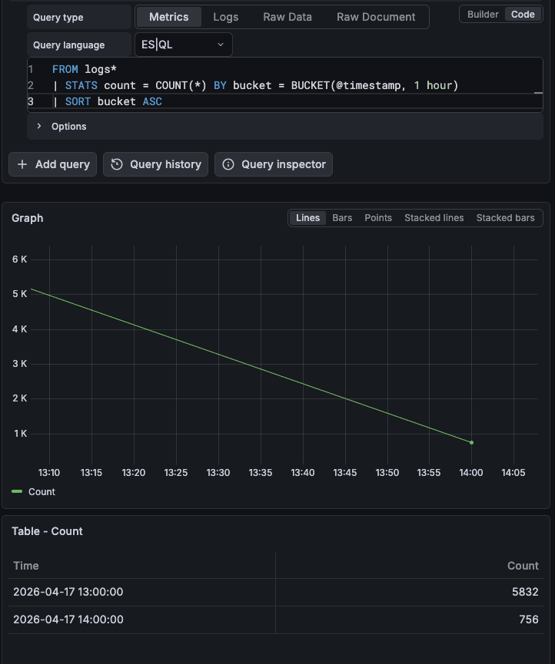Click the Add query button
The image size is (555, 664).
tap(52, 164)
